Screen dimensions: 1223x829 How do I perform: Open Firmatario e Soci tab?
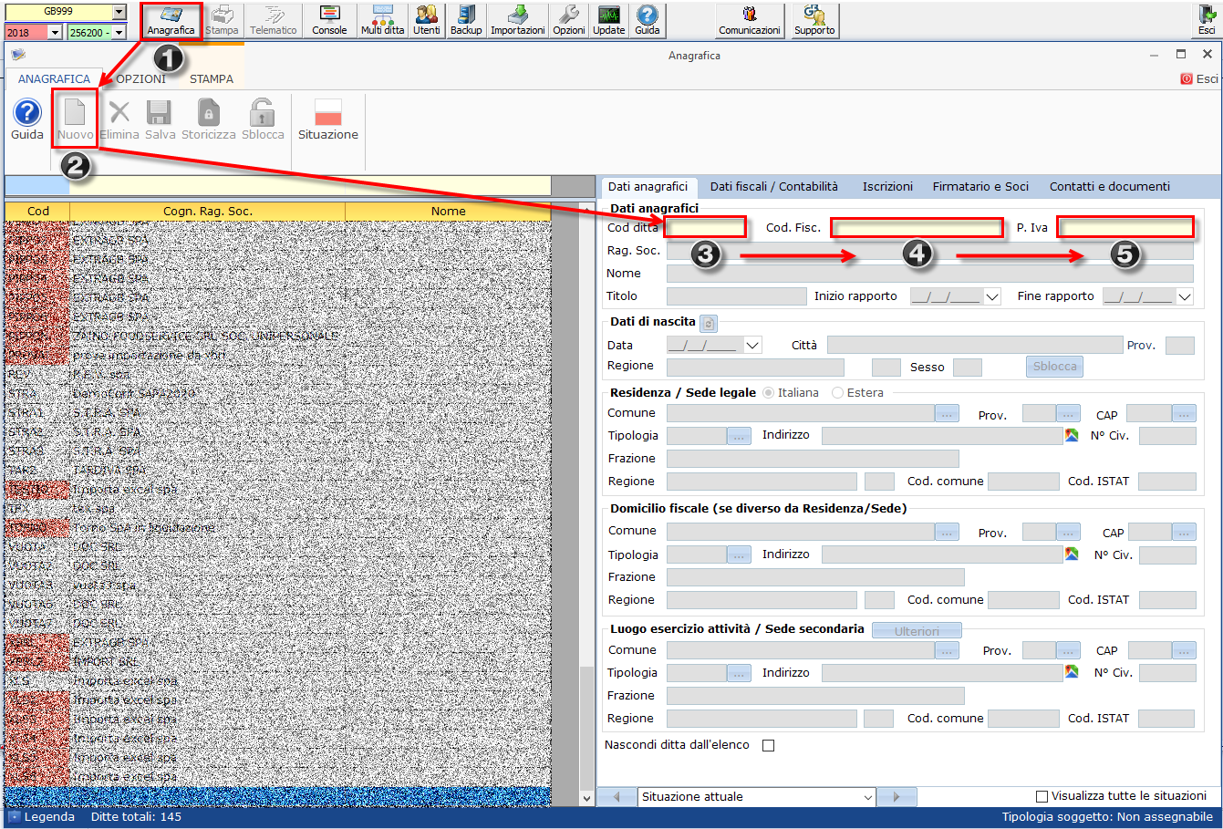tap(980, 187)
